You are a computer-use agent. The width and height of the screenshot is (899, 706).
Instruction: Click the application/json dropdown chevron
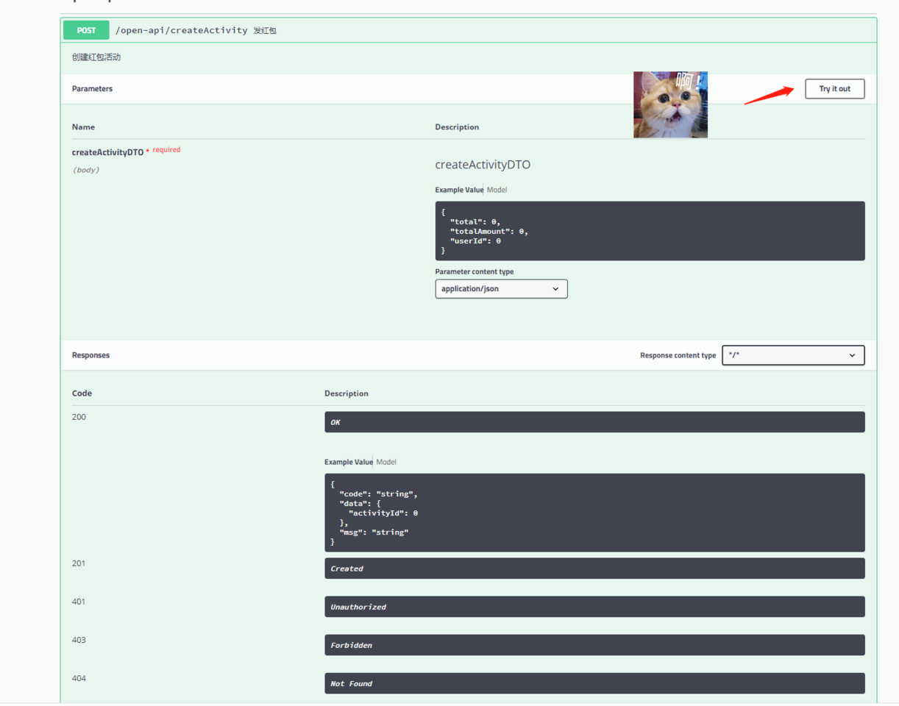[x=555, y=289]
